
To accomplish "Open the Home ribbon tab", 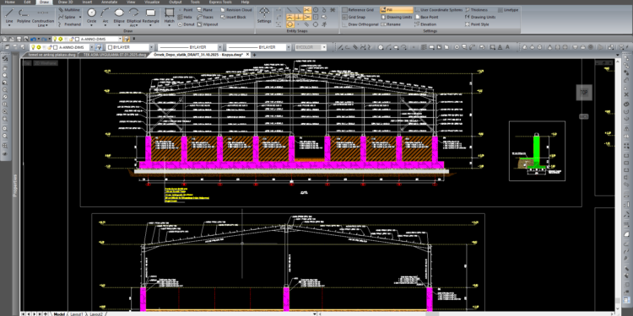I will tap(9, 2).
